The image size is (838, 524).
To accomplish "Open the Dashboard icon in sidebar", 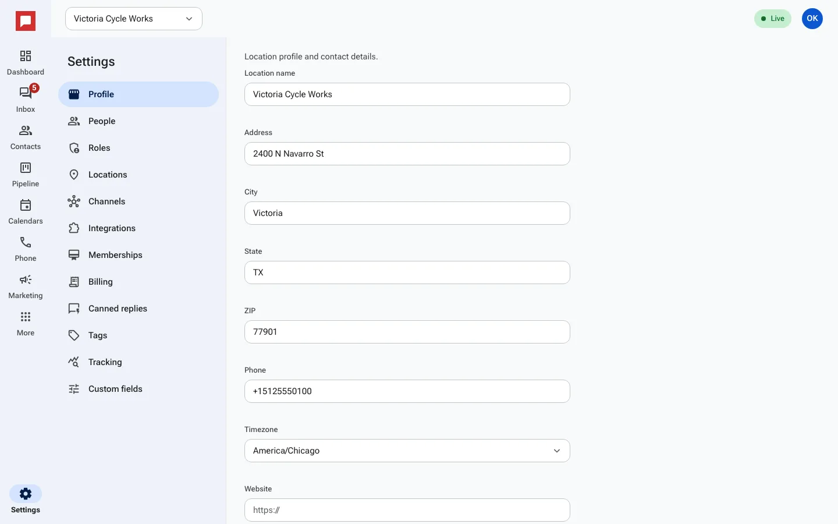I will click(x=26, y=56).
